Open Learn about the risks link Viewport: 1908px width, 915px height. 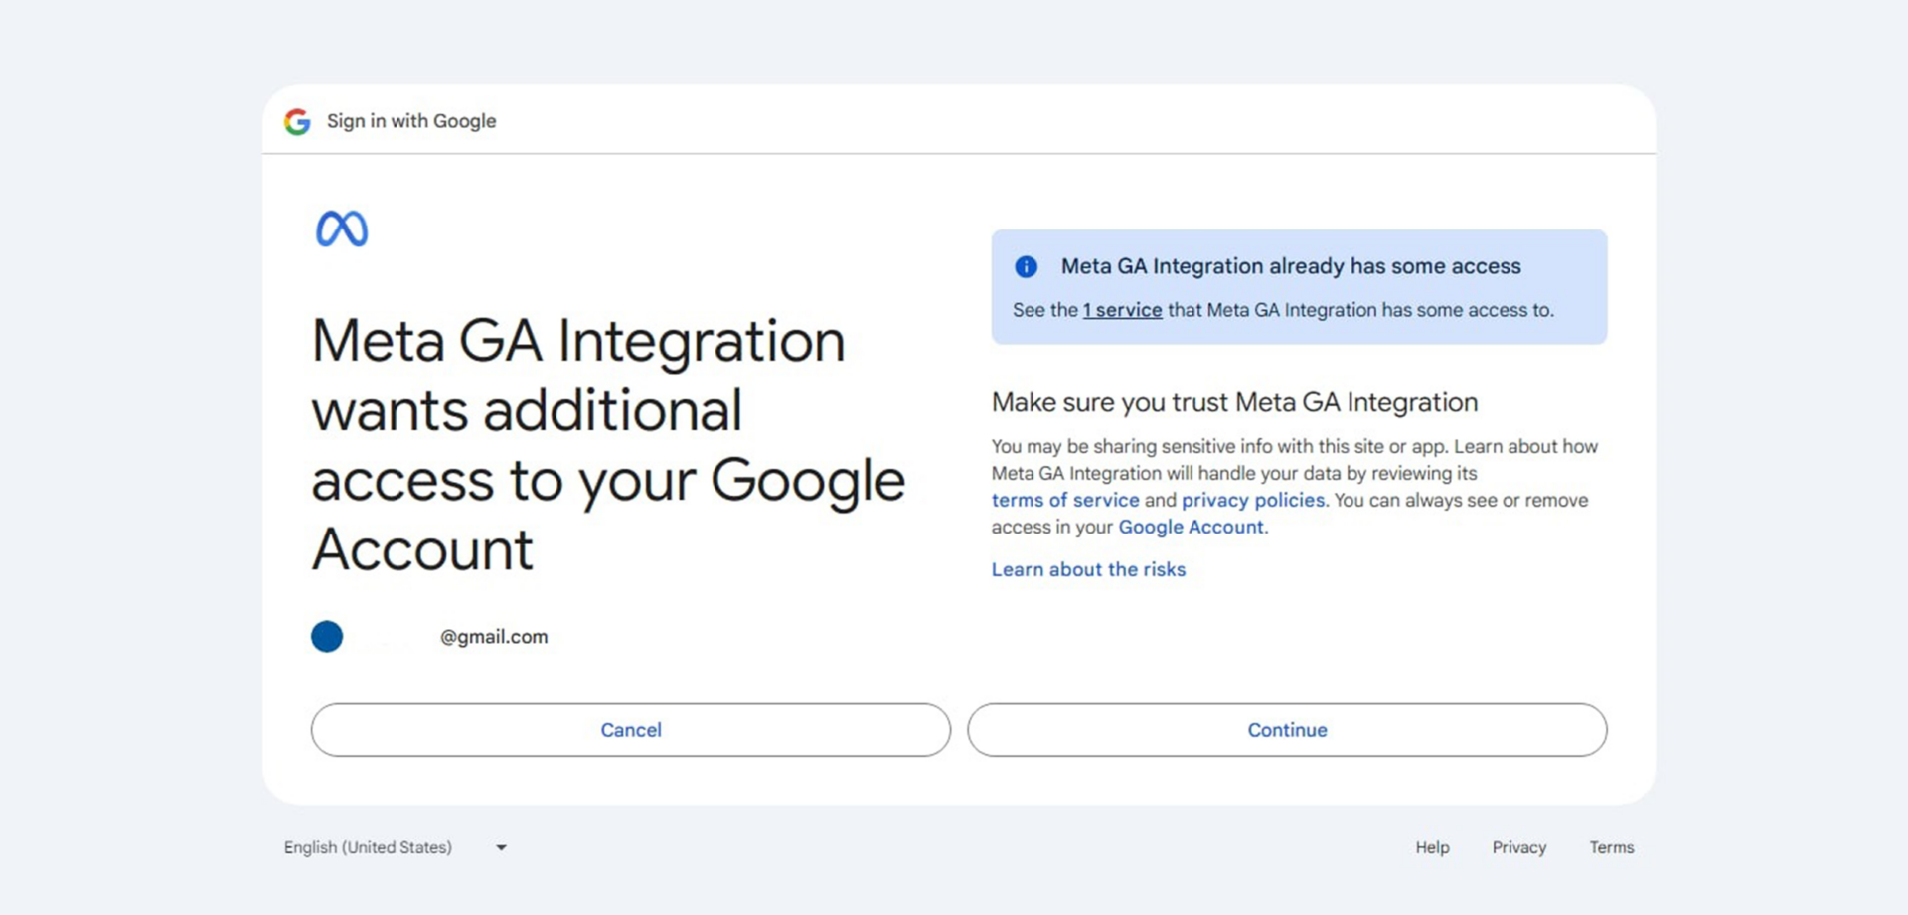[1088, 569]
